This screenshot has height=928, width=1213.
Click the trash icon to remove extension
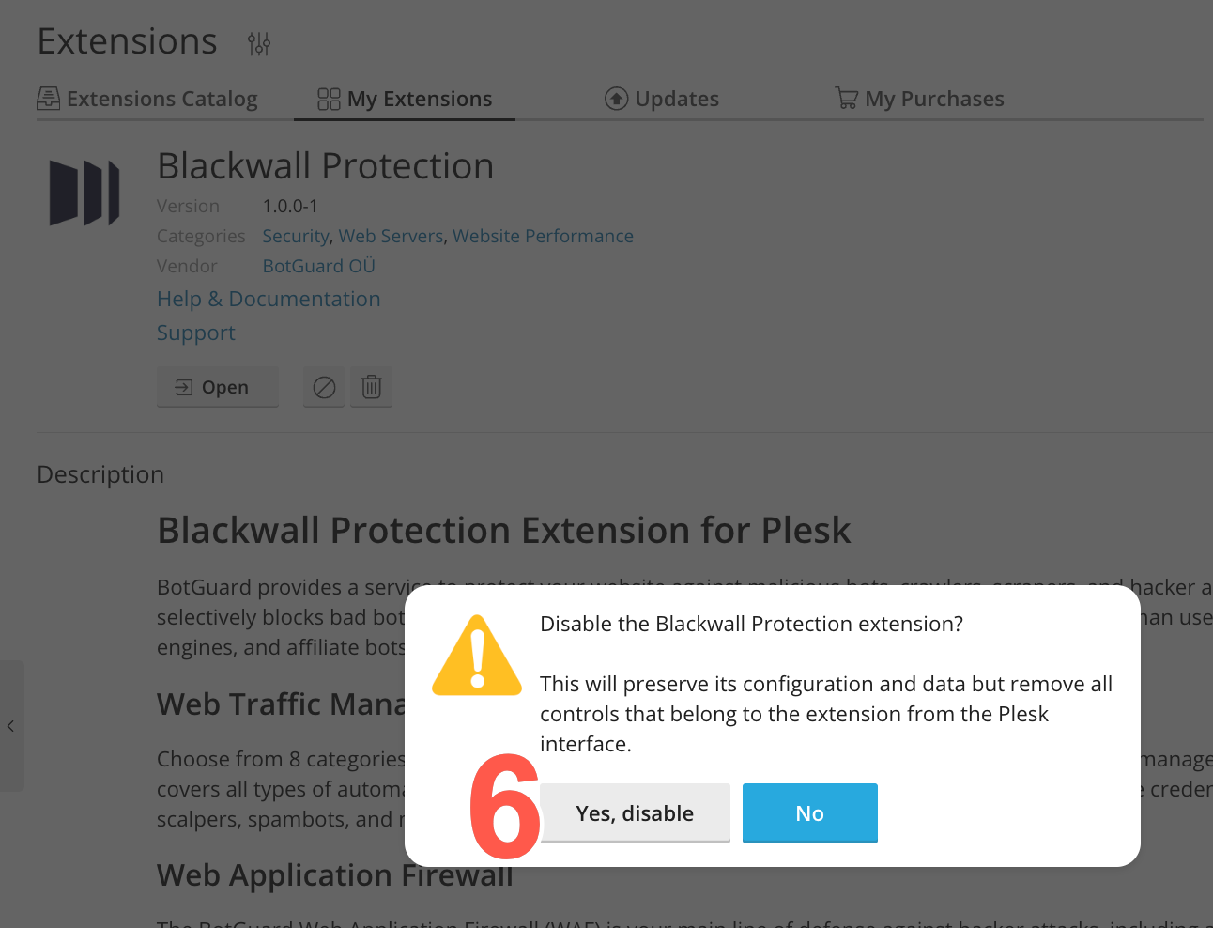[372, 387]
